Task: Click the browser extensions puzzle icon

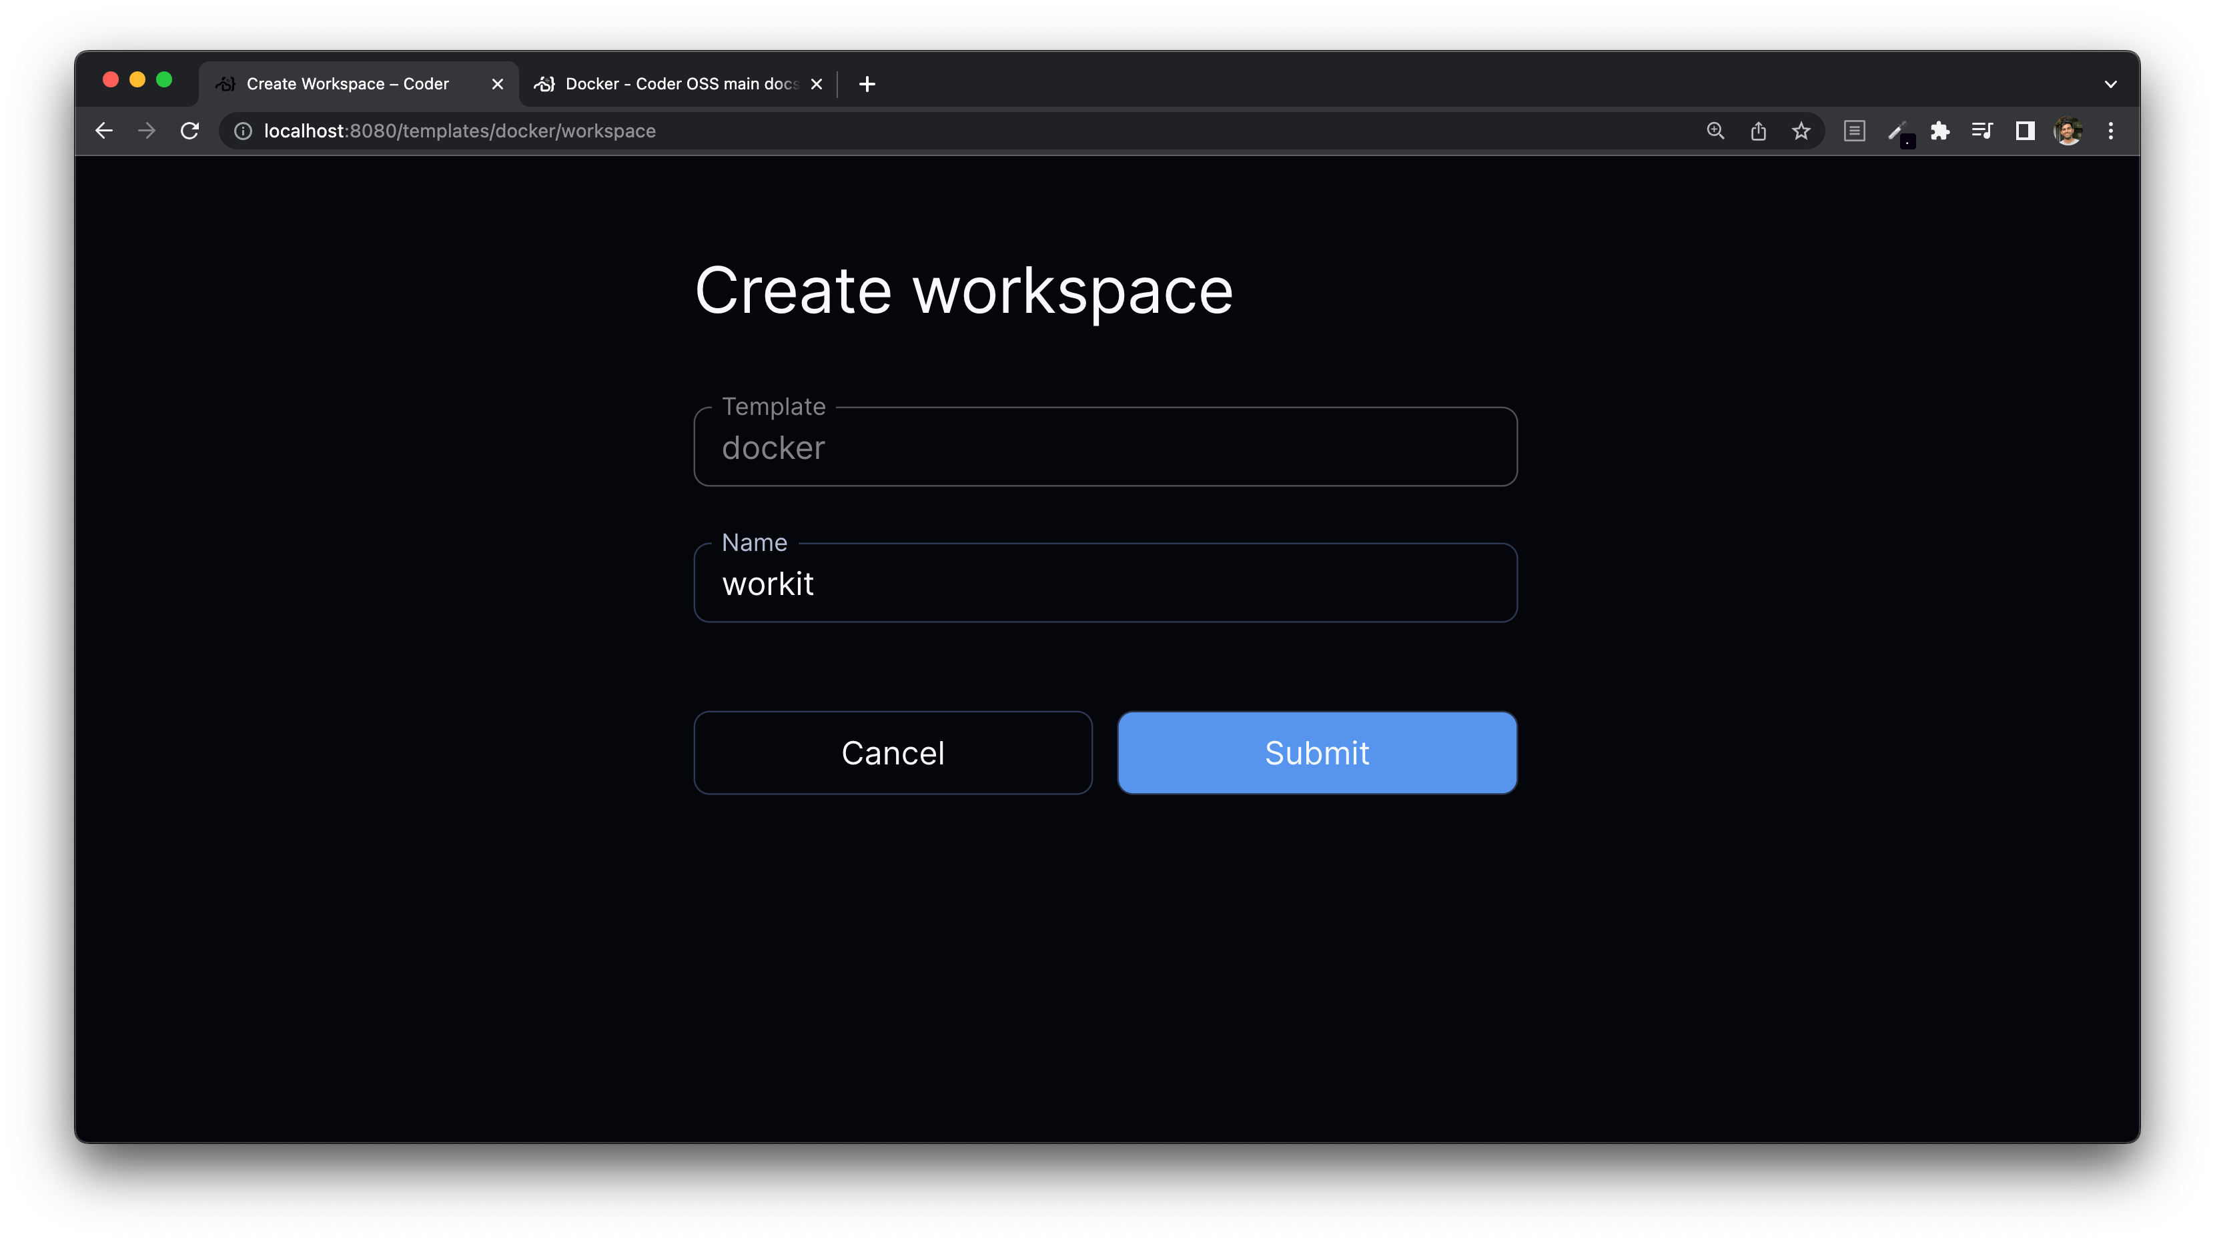Action: (x=1941, y=131)
